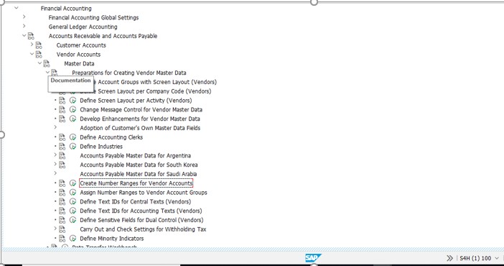Open documentation icon for Define Screen Layout per Activity
504x266 pixels.
[x=62, y=101]
